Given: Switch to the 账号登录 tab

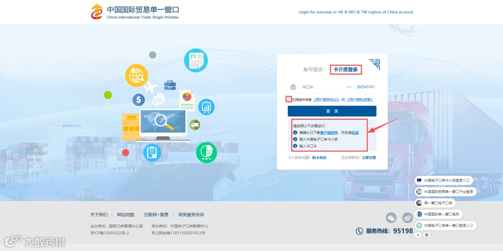Looking at the screenshot, I should (313, 69).
